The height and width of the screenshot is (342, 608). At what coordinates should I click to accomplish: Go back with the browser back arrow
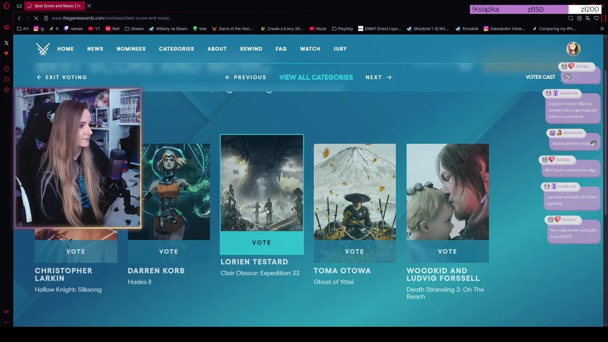click(x=19, y=18)
